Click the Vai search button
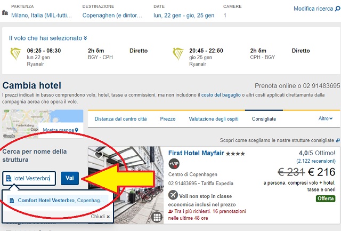Image resolution: width=341 pixels, height=231 pixels. pos(70,178)
